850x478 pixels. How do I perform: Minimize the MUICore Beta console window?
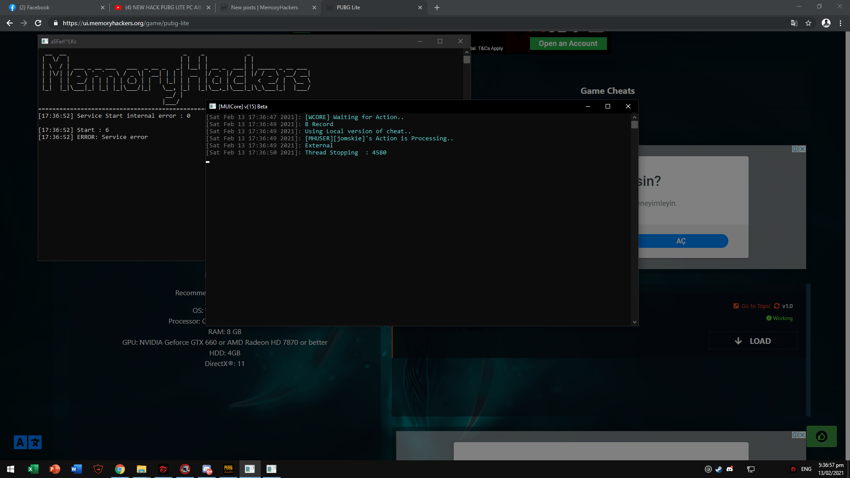click(x=588, y=106)
